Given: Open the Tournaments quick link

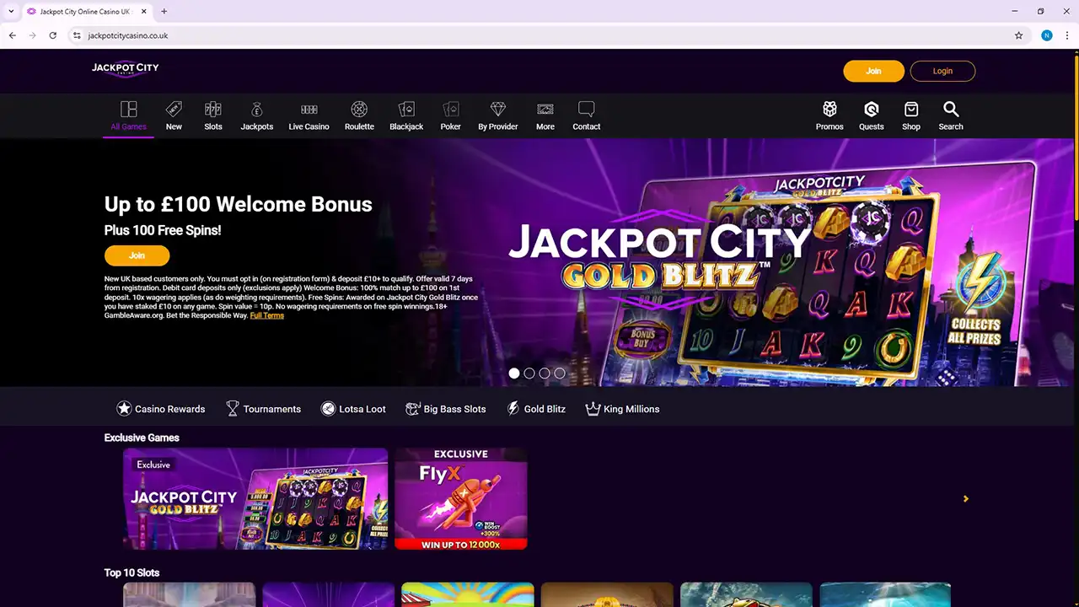Looking at the screenshot, I should 263,409.
